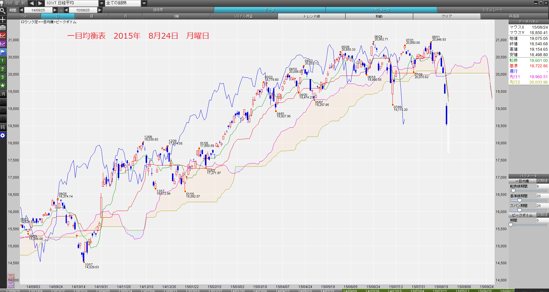Click the 移動 button
Viewport: 549px width, 292px height.
379,16
